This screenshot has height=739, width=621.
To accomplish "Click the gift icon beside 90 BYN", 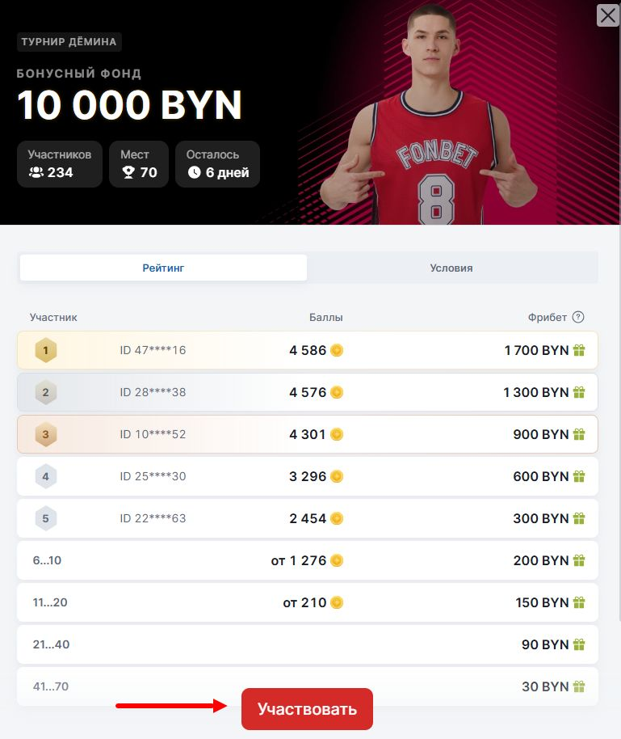I will click(578, 645).
